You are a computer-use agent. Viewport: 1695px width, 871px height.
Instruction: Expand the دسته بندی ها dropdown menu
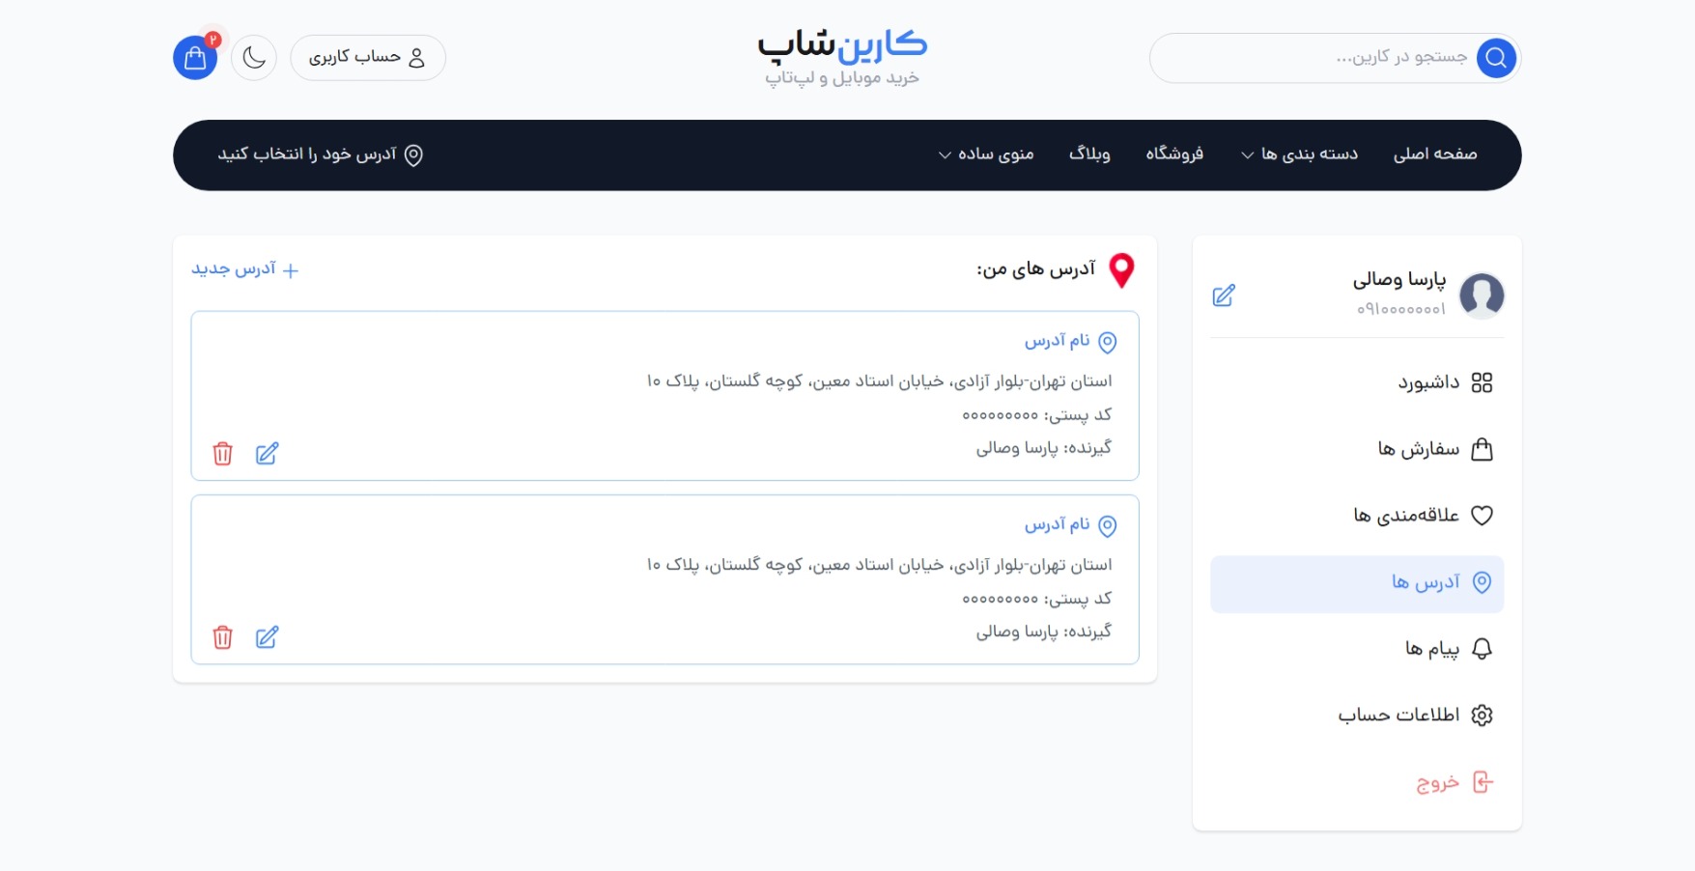coord(1299,155)
